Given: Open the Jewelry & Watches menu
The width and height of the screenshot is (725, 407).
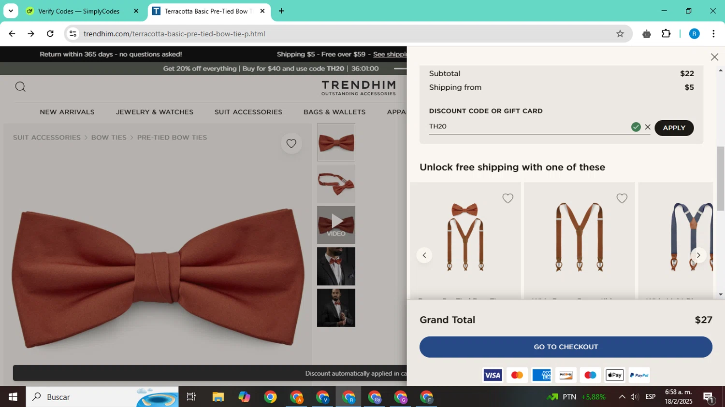Looking at the screenshot, I should point(155,112).
